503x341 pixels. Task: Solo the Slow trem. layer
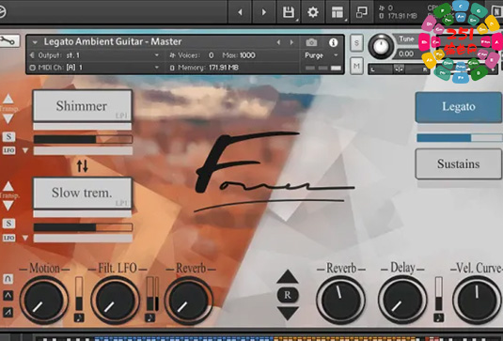pyautogui.click(x=8, y=224)
